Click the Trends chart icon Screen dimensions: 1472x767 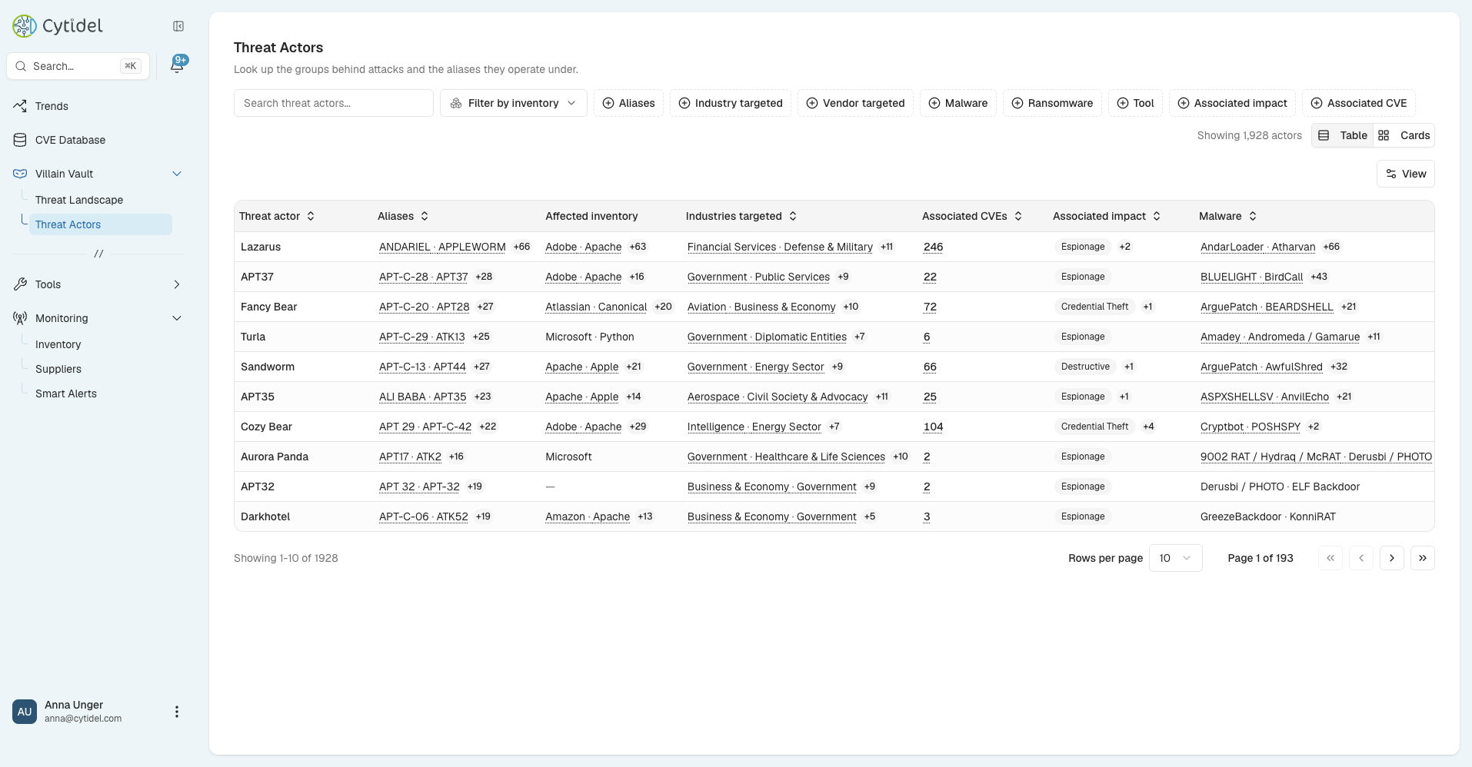click(x=20, y=106)
